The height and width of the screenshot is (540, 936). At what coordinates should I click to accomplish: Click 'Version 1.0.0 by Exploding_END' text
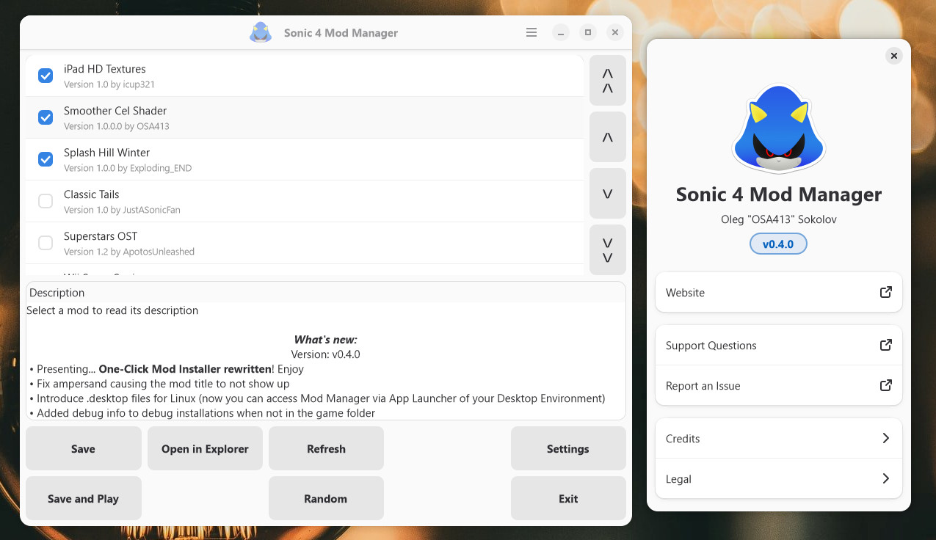[128, 168]
